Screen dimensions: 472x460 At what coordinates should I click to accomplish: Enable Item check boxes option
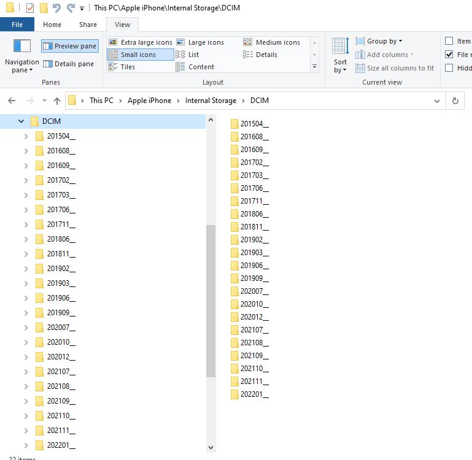449,41
